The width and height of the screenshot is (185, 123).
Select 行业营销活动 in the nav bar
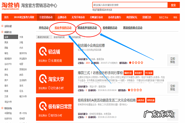point(46,17)
